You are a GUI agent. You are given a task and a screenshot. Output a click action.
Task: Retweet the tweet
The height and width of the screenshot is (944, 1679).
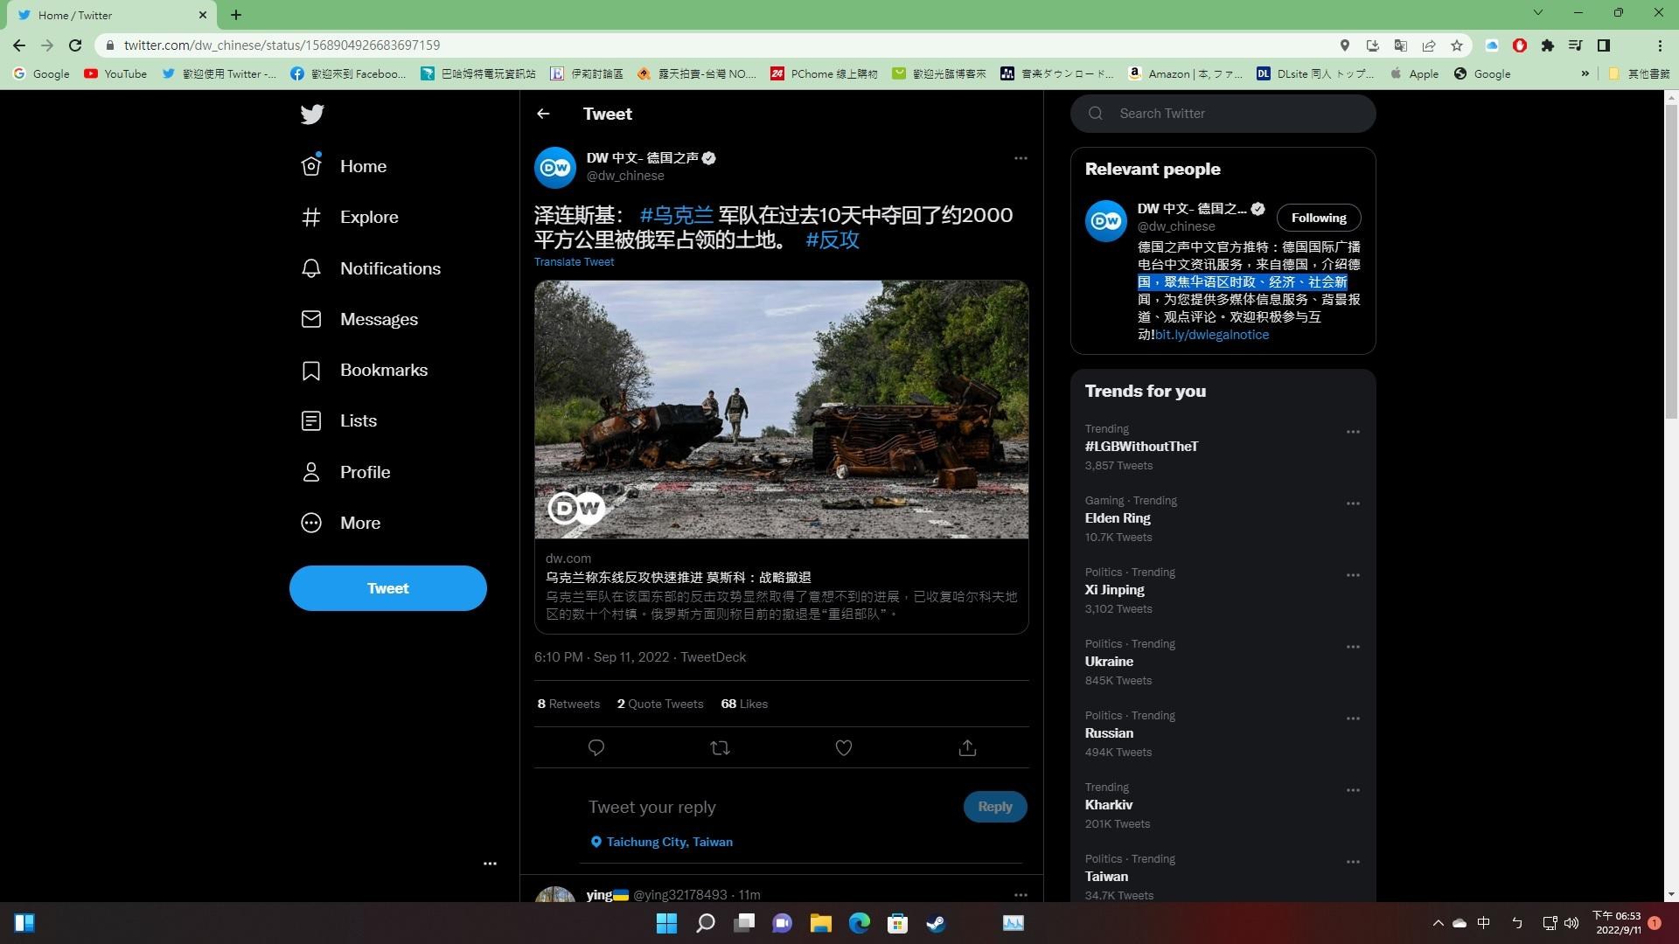point(720,747)
